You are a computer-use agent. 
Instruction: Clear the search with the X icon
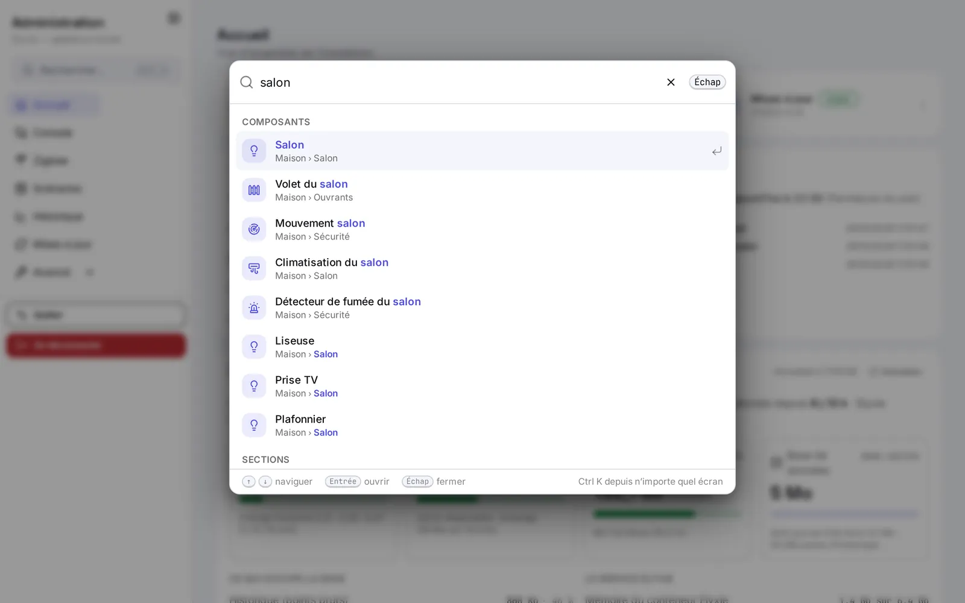click(x=671, y=82)
